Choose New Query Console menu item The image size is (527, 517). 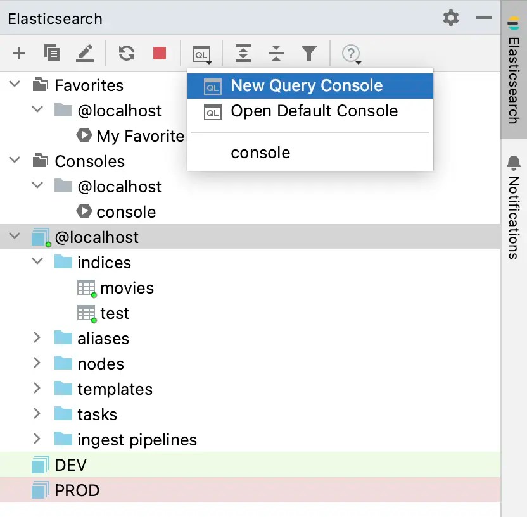point(310,86)
